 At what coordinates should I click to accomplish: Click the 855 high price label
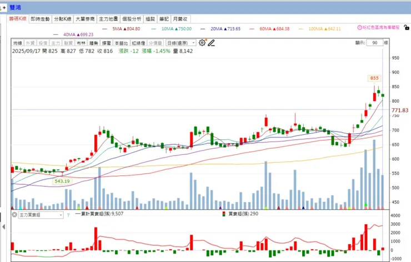coord(374,78)
